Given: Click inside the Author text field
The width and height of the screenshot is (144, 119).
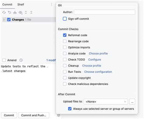Looking at the screenshot, I should point(105,12).
